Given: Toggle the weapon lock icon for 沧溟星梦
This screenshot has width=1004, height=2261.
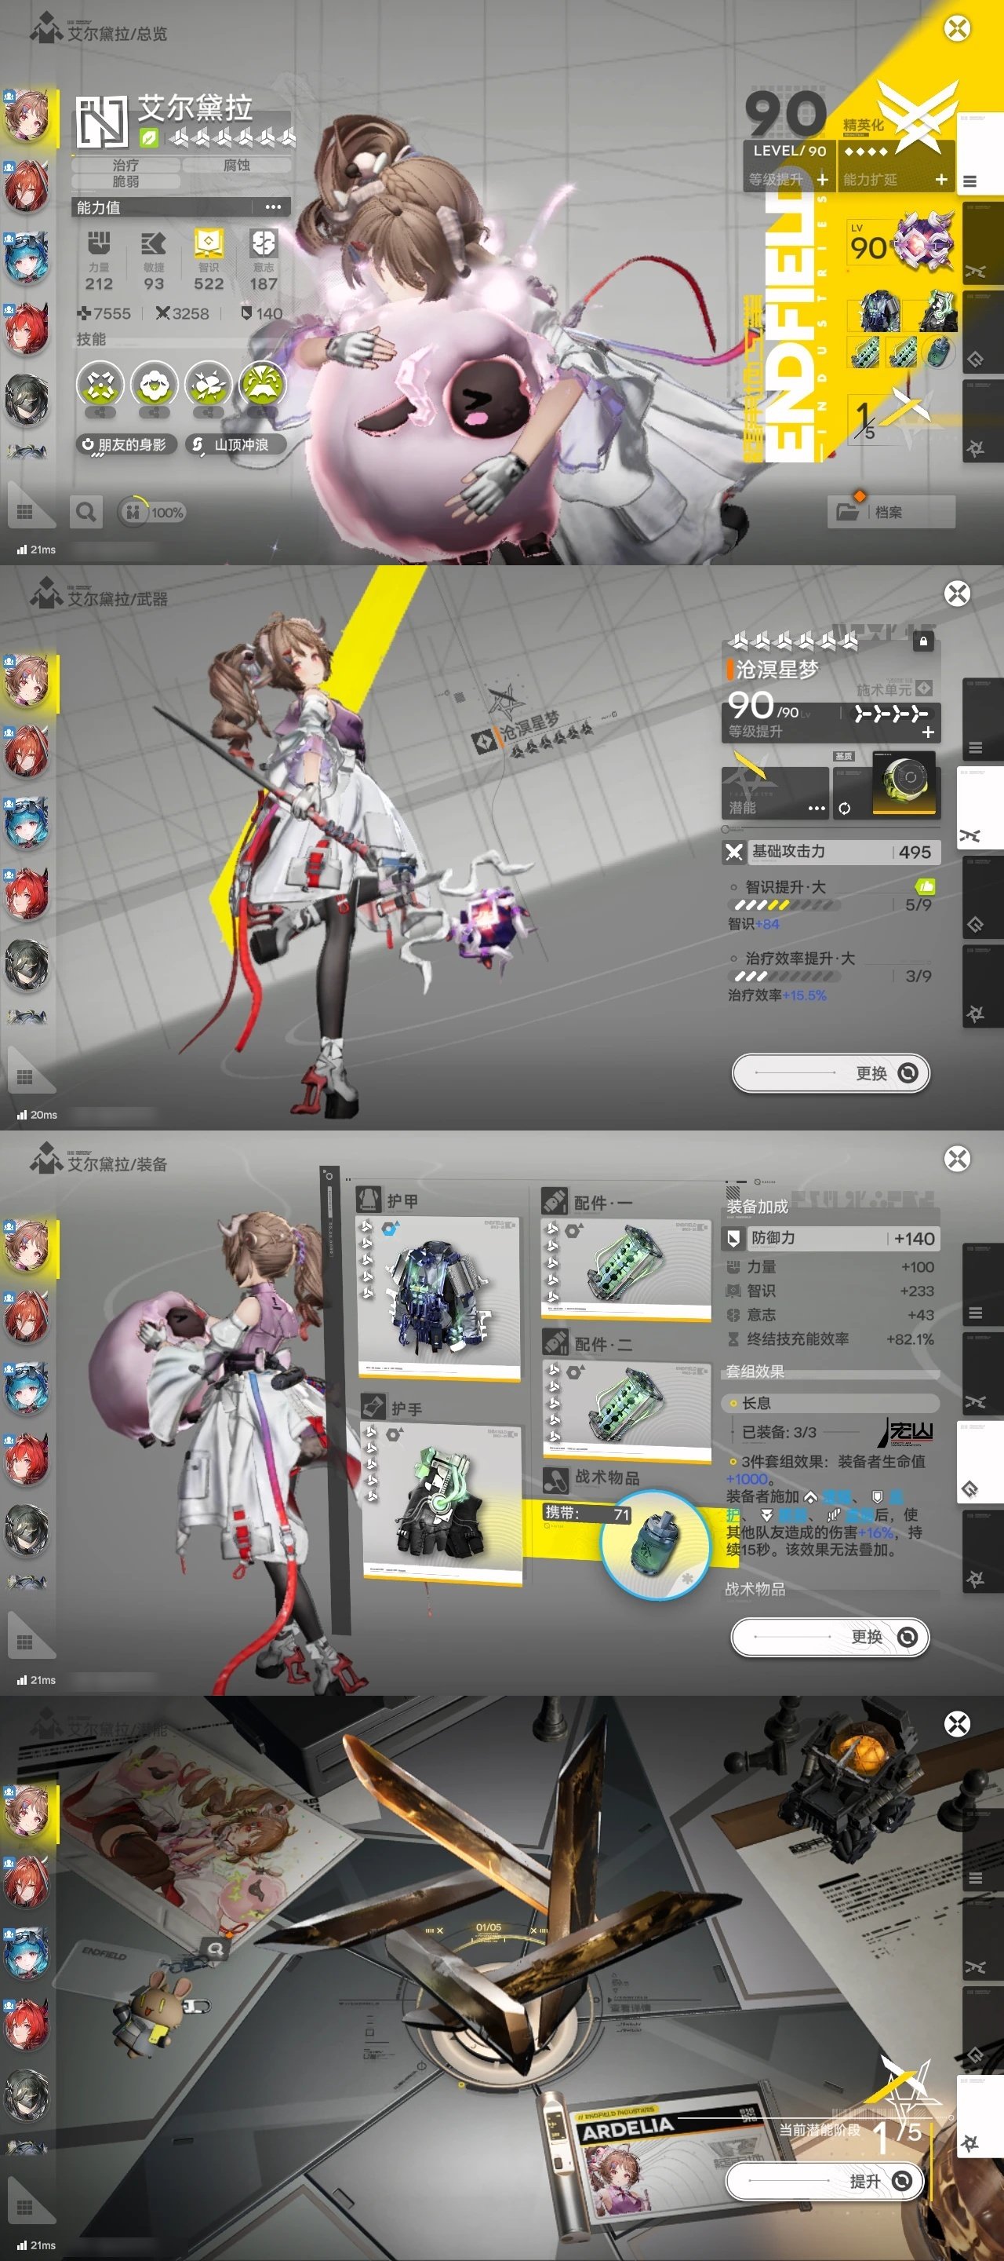Looking at the screenshot, I should pos(922,641).
